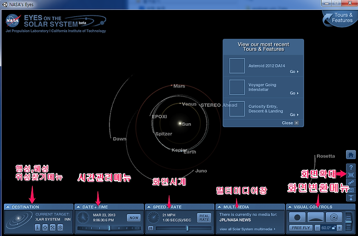Open Voyager Going Interstellar thumbnail

point(237,87)
